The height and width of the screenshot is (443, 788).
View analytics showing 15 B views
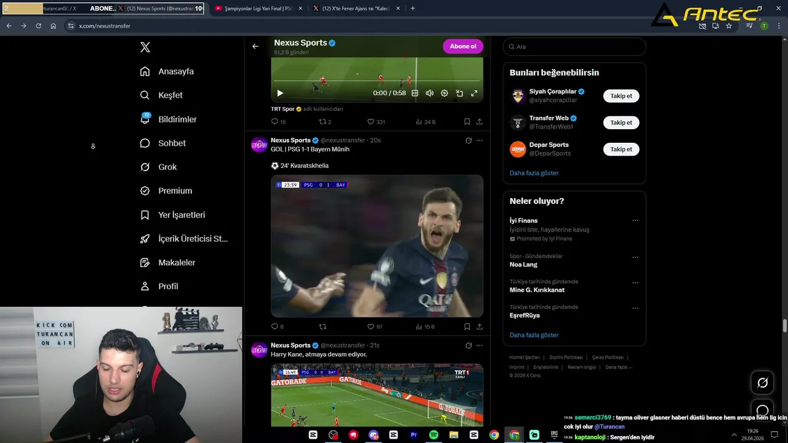click(x=425, y=327)
